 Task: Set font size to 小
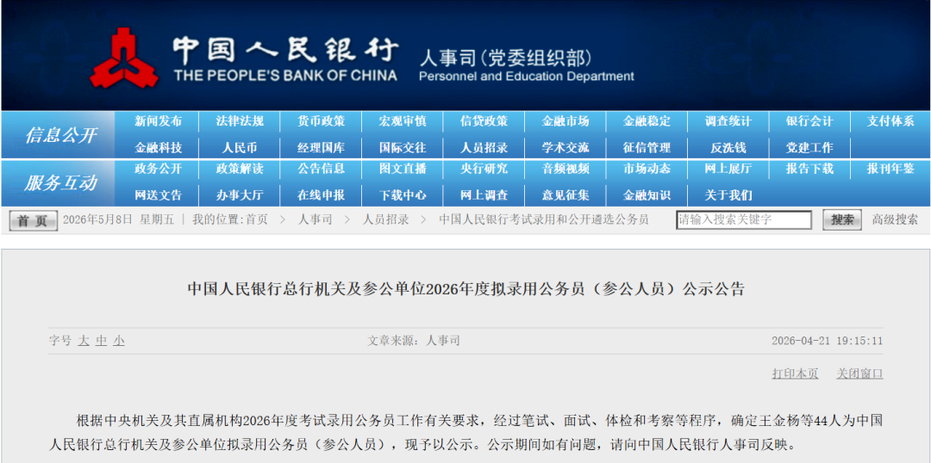pyautogui.click(x=119, y=341)
